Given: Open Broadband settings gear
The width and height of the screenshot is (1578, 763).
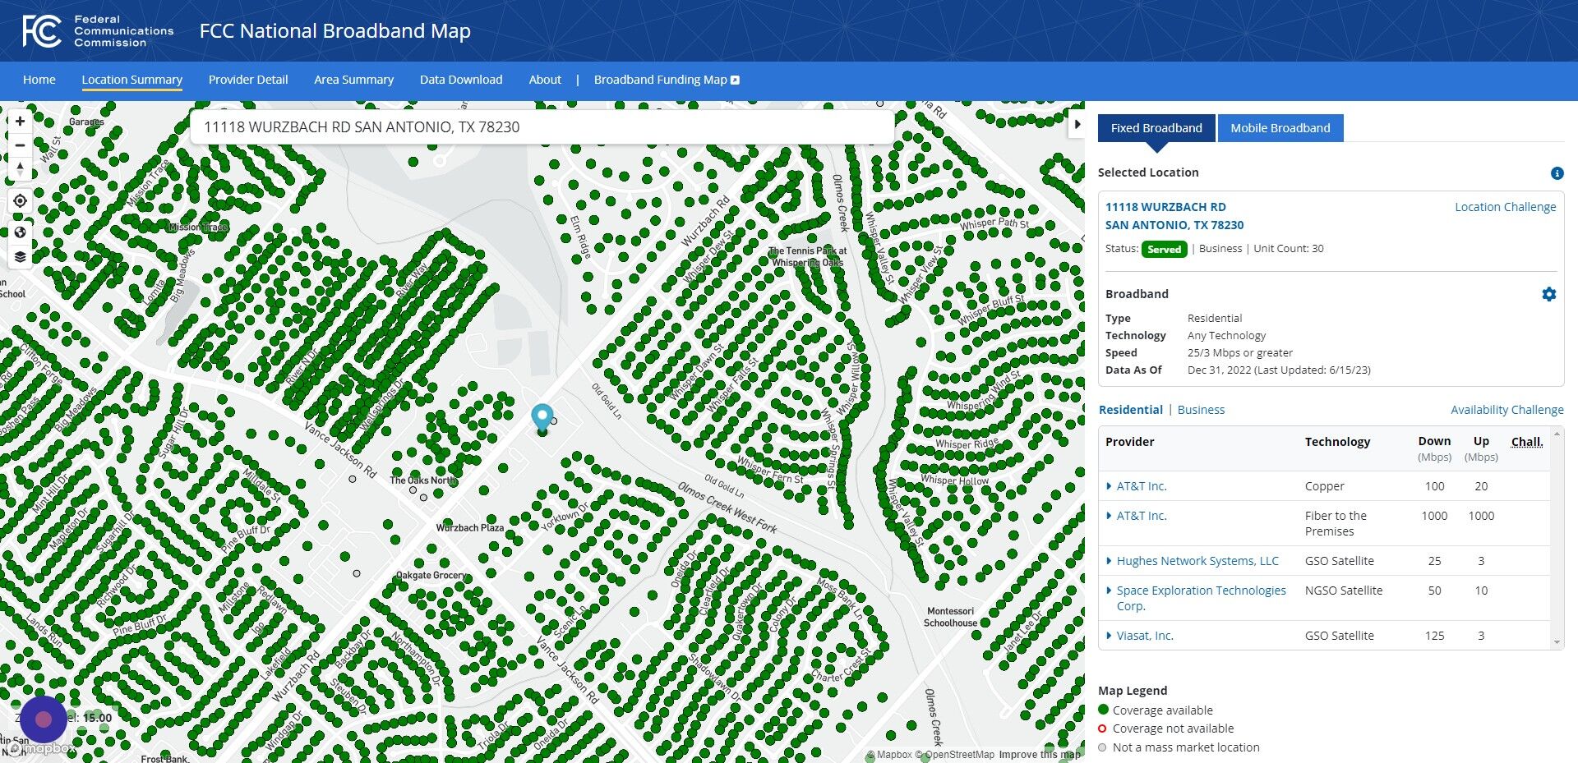Looking at the screenshot, I should [x=1549, y=294].
